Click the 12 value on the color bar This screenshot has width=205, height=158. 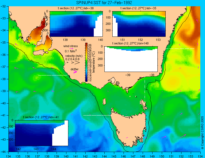pyautogui.click(x=90, y=80)
